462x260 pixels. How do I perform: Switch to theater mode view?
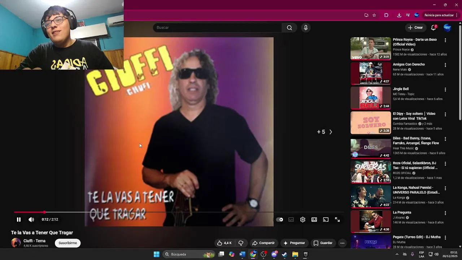click(x=314, y=220)
